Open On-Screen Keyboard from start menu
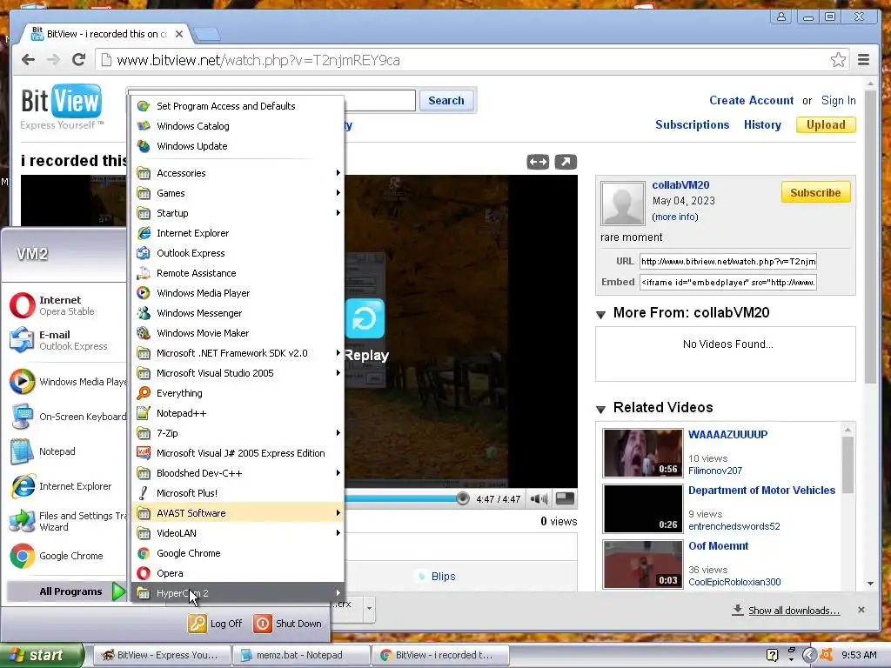Viewport: 891px width, 668px height. click(65, 417)
